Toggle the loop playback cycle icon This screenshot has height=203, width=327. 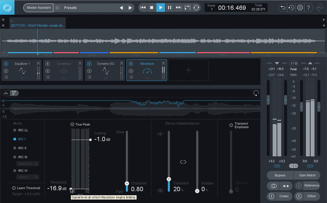[196, 8]
